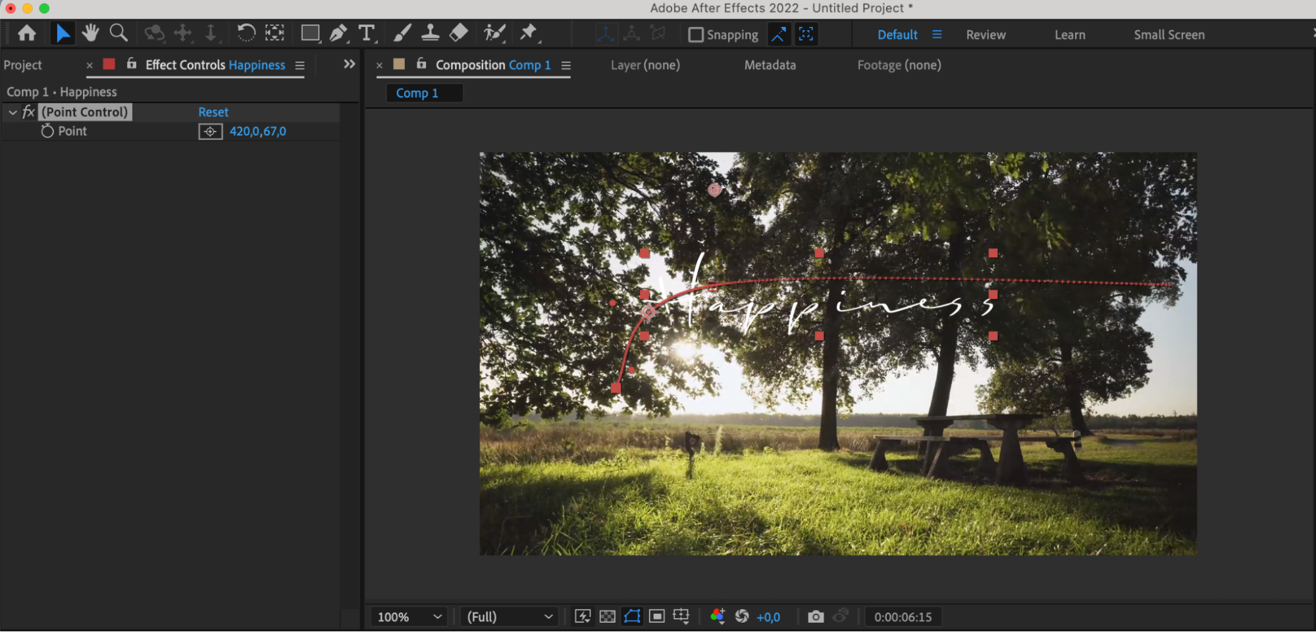Switch to the Project panel tab
Image resolution: width=1316 pixels, height=632 pixels.
tap(23, 65)
